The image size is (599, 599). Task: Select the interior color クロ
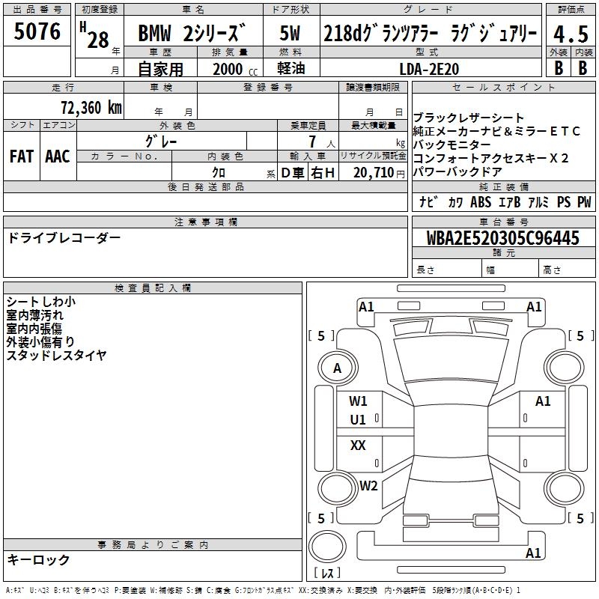tap(219, 173)
